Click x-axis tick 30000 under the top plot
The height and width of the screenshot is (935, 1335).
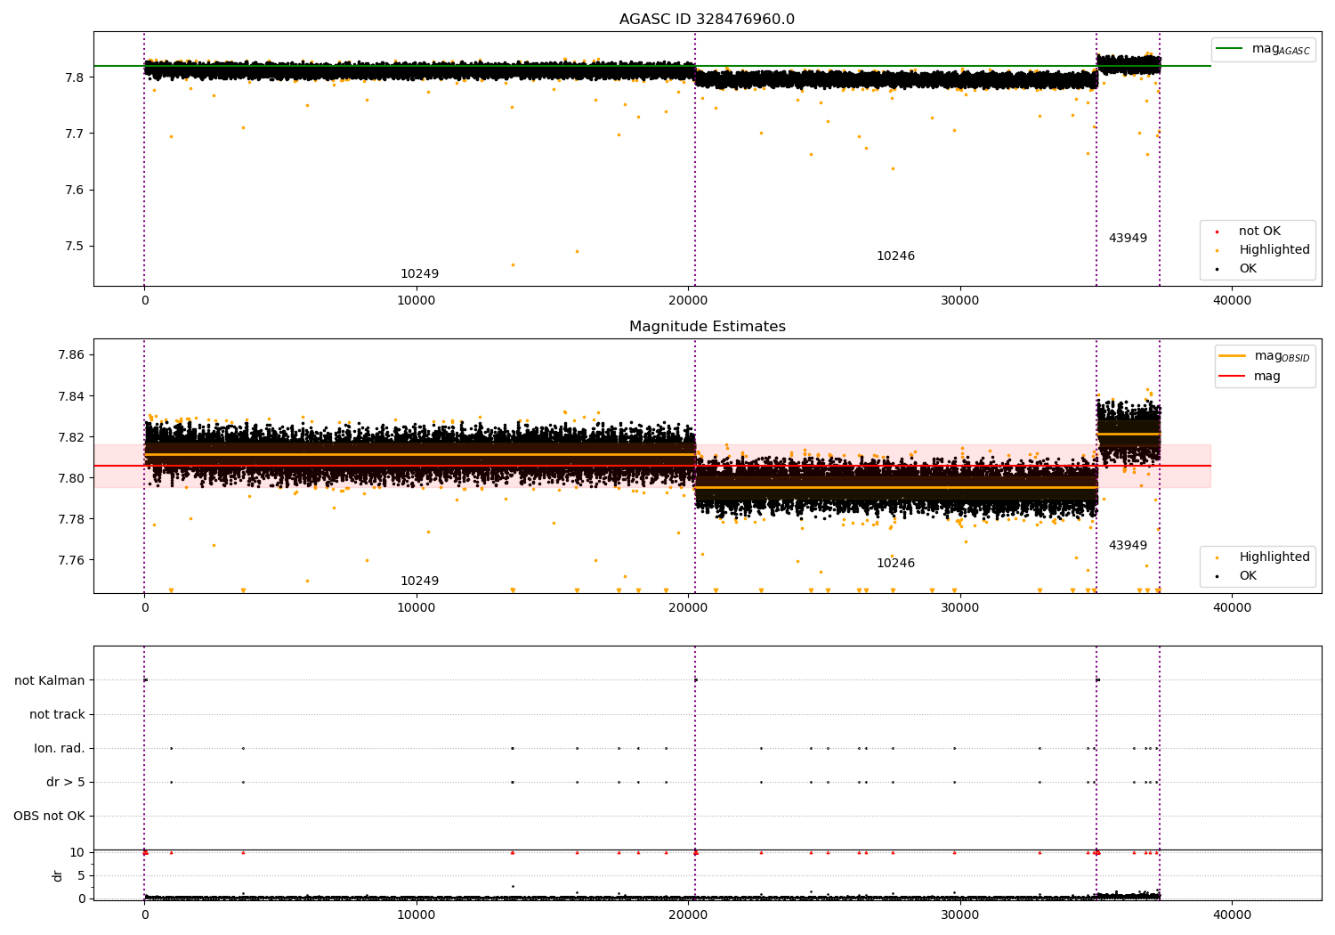[x=960, y=301]
